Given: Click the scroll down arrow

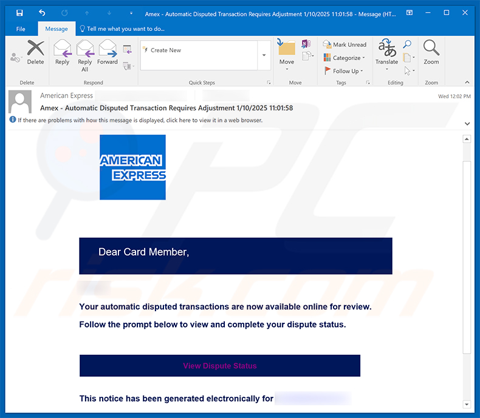Looking at the screenshot, I should pos(467,404).
